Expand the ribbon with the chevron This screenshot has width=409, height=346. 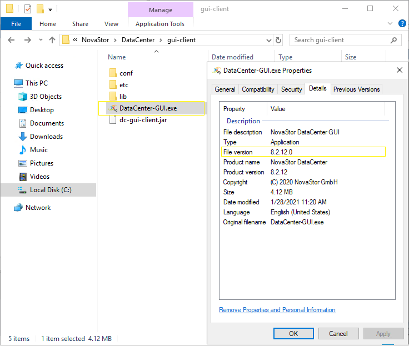coord(390,23)
